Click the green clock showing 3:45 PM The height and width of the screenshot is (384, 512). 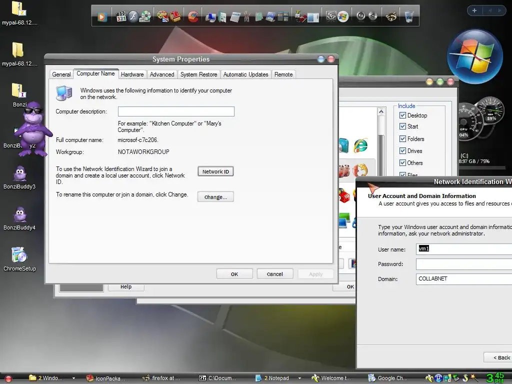[495, 377]
